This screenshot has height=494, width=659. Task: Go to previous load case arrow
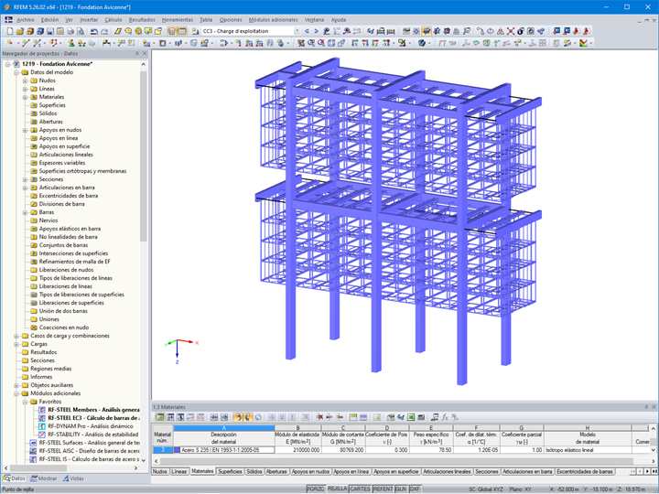click(307, 31)
